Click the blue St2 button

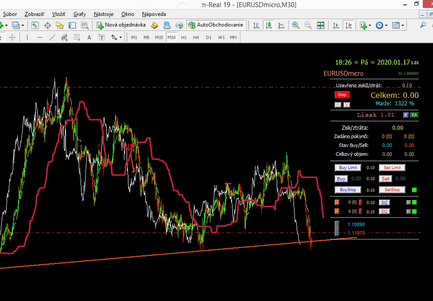[x=384, y=202]
